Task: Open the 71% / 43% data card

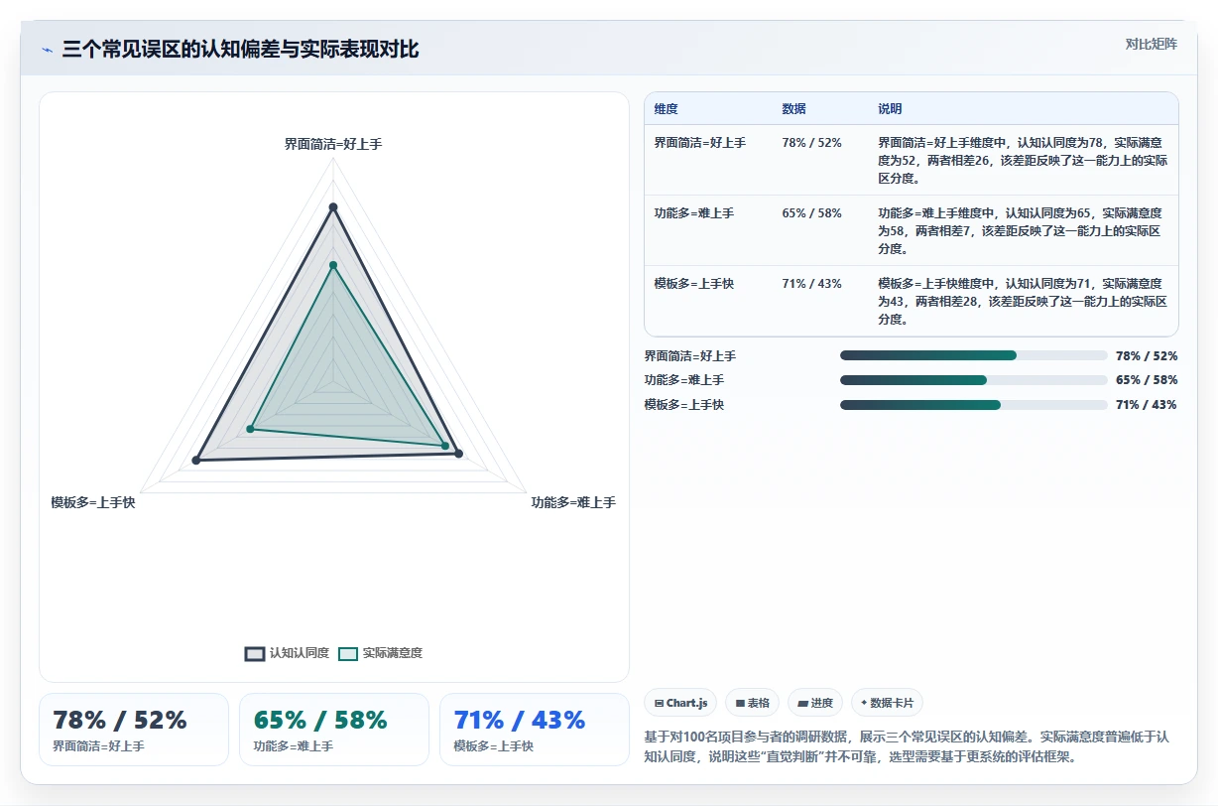Action: (535, 730)
